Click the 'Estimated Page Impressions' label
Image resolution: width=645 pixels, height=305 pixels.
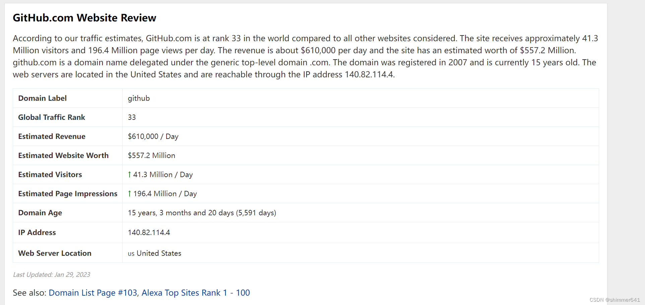point(68,194)
